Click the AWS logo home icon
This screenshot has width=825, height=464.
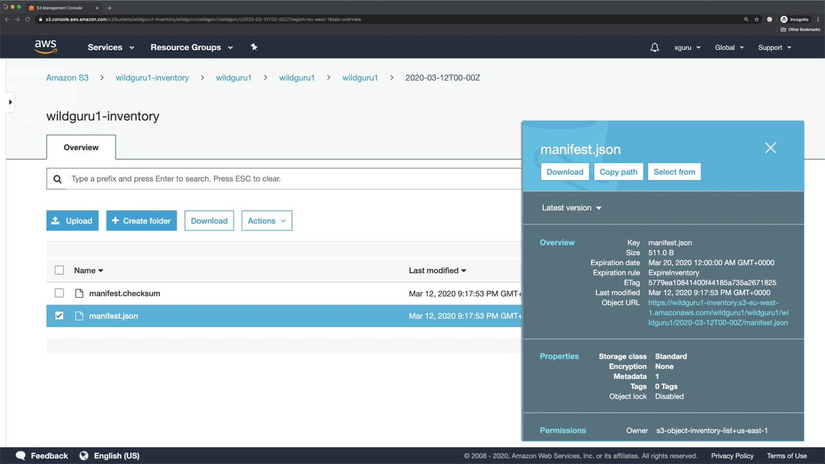pyautogui.click(x=46, y=47)
